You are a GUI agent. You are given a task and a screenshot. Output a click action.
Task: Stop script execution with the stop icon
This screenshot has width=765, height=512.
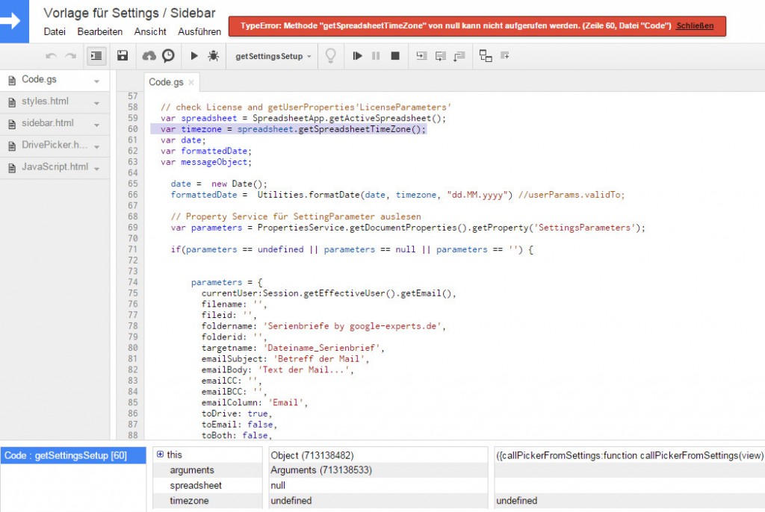click(x=396, y=55)
